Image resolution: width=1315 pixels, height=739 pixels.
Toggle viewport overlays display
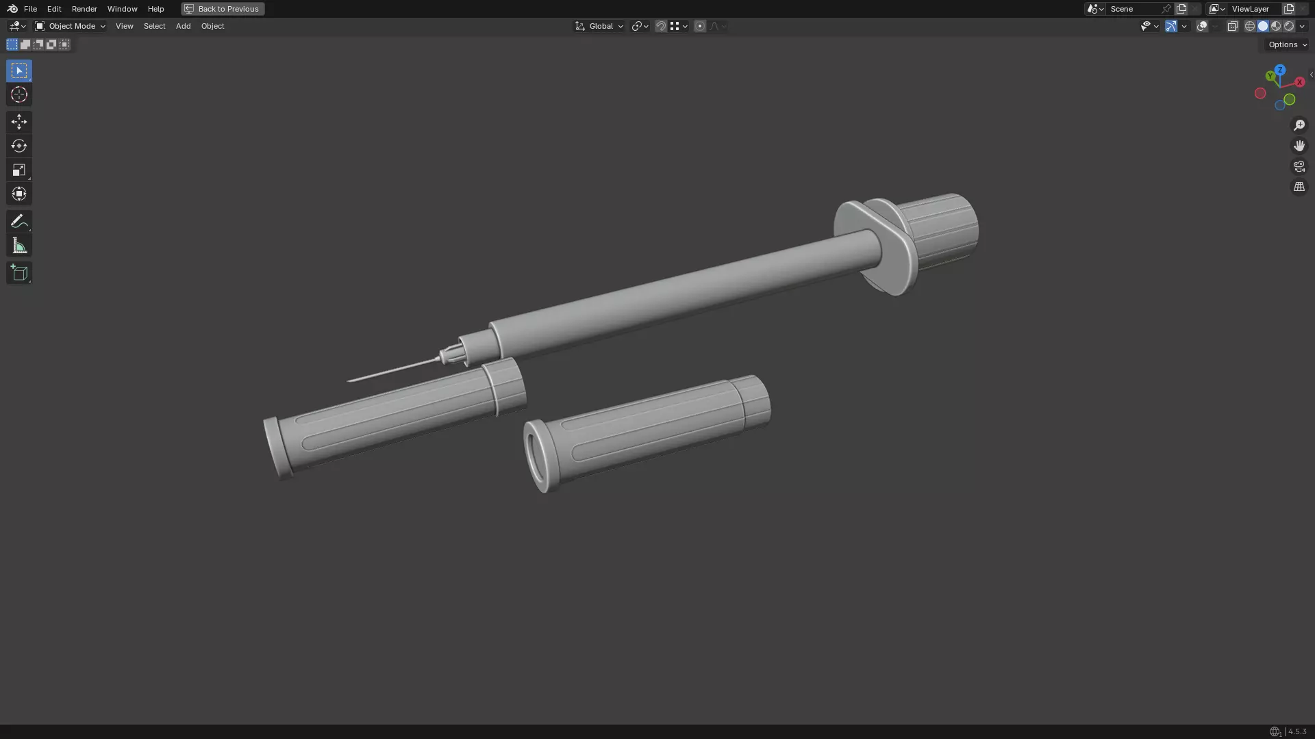click(1202, 26)
